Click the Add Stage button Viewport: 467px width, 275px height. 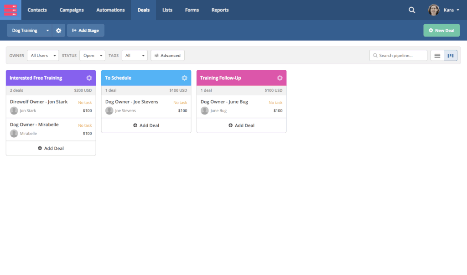point(86,31)
